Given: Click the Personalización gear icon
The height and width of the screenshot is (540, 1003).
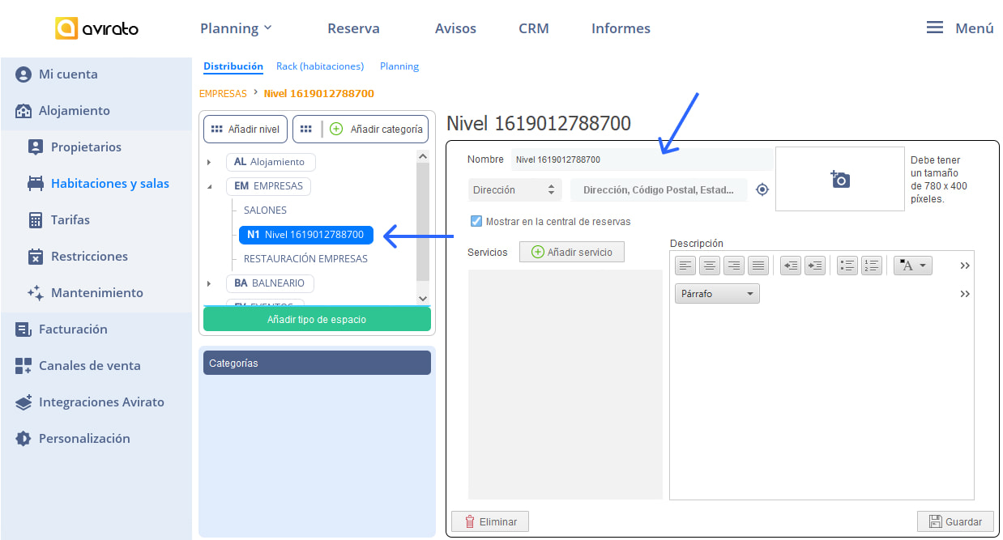Looking at the screenshot, I should pos(23,439).
